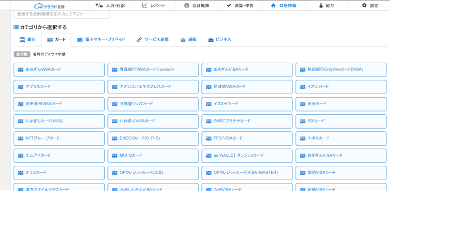Image resolution: width=473 pixels, height=228 pixels.
Task: Switch to the ビジネス tab
Action: point(219,39)
